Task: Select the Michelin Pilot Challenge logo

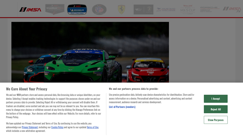Action: pyautogui.click(x=77, y=9)
